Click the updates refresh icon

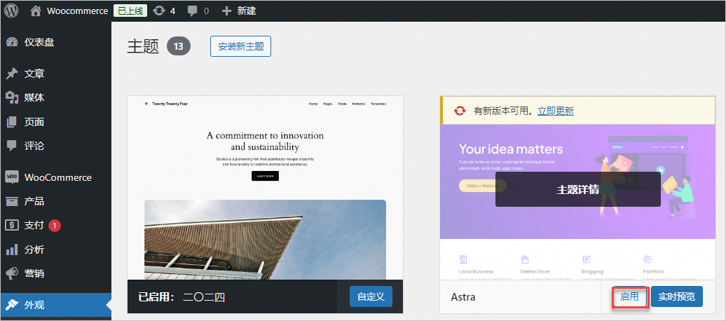pyautogui.click(x=159, y=11)
